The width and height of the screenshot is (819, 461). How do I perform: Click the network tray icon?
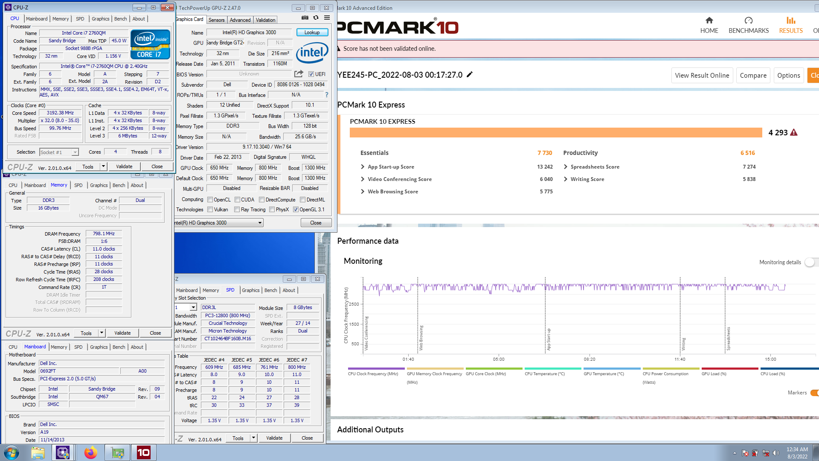tap(766, 453)
